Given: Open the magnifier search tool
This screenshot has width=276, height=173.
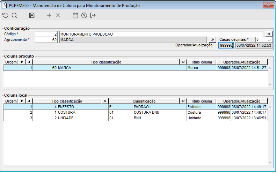Looking at the screenshot, I should tap(14, 15).
